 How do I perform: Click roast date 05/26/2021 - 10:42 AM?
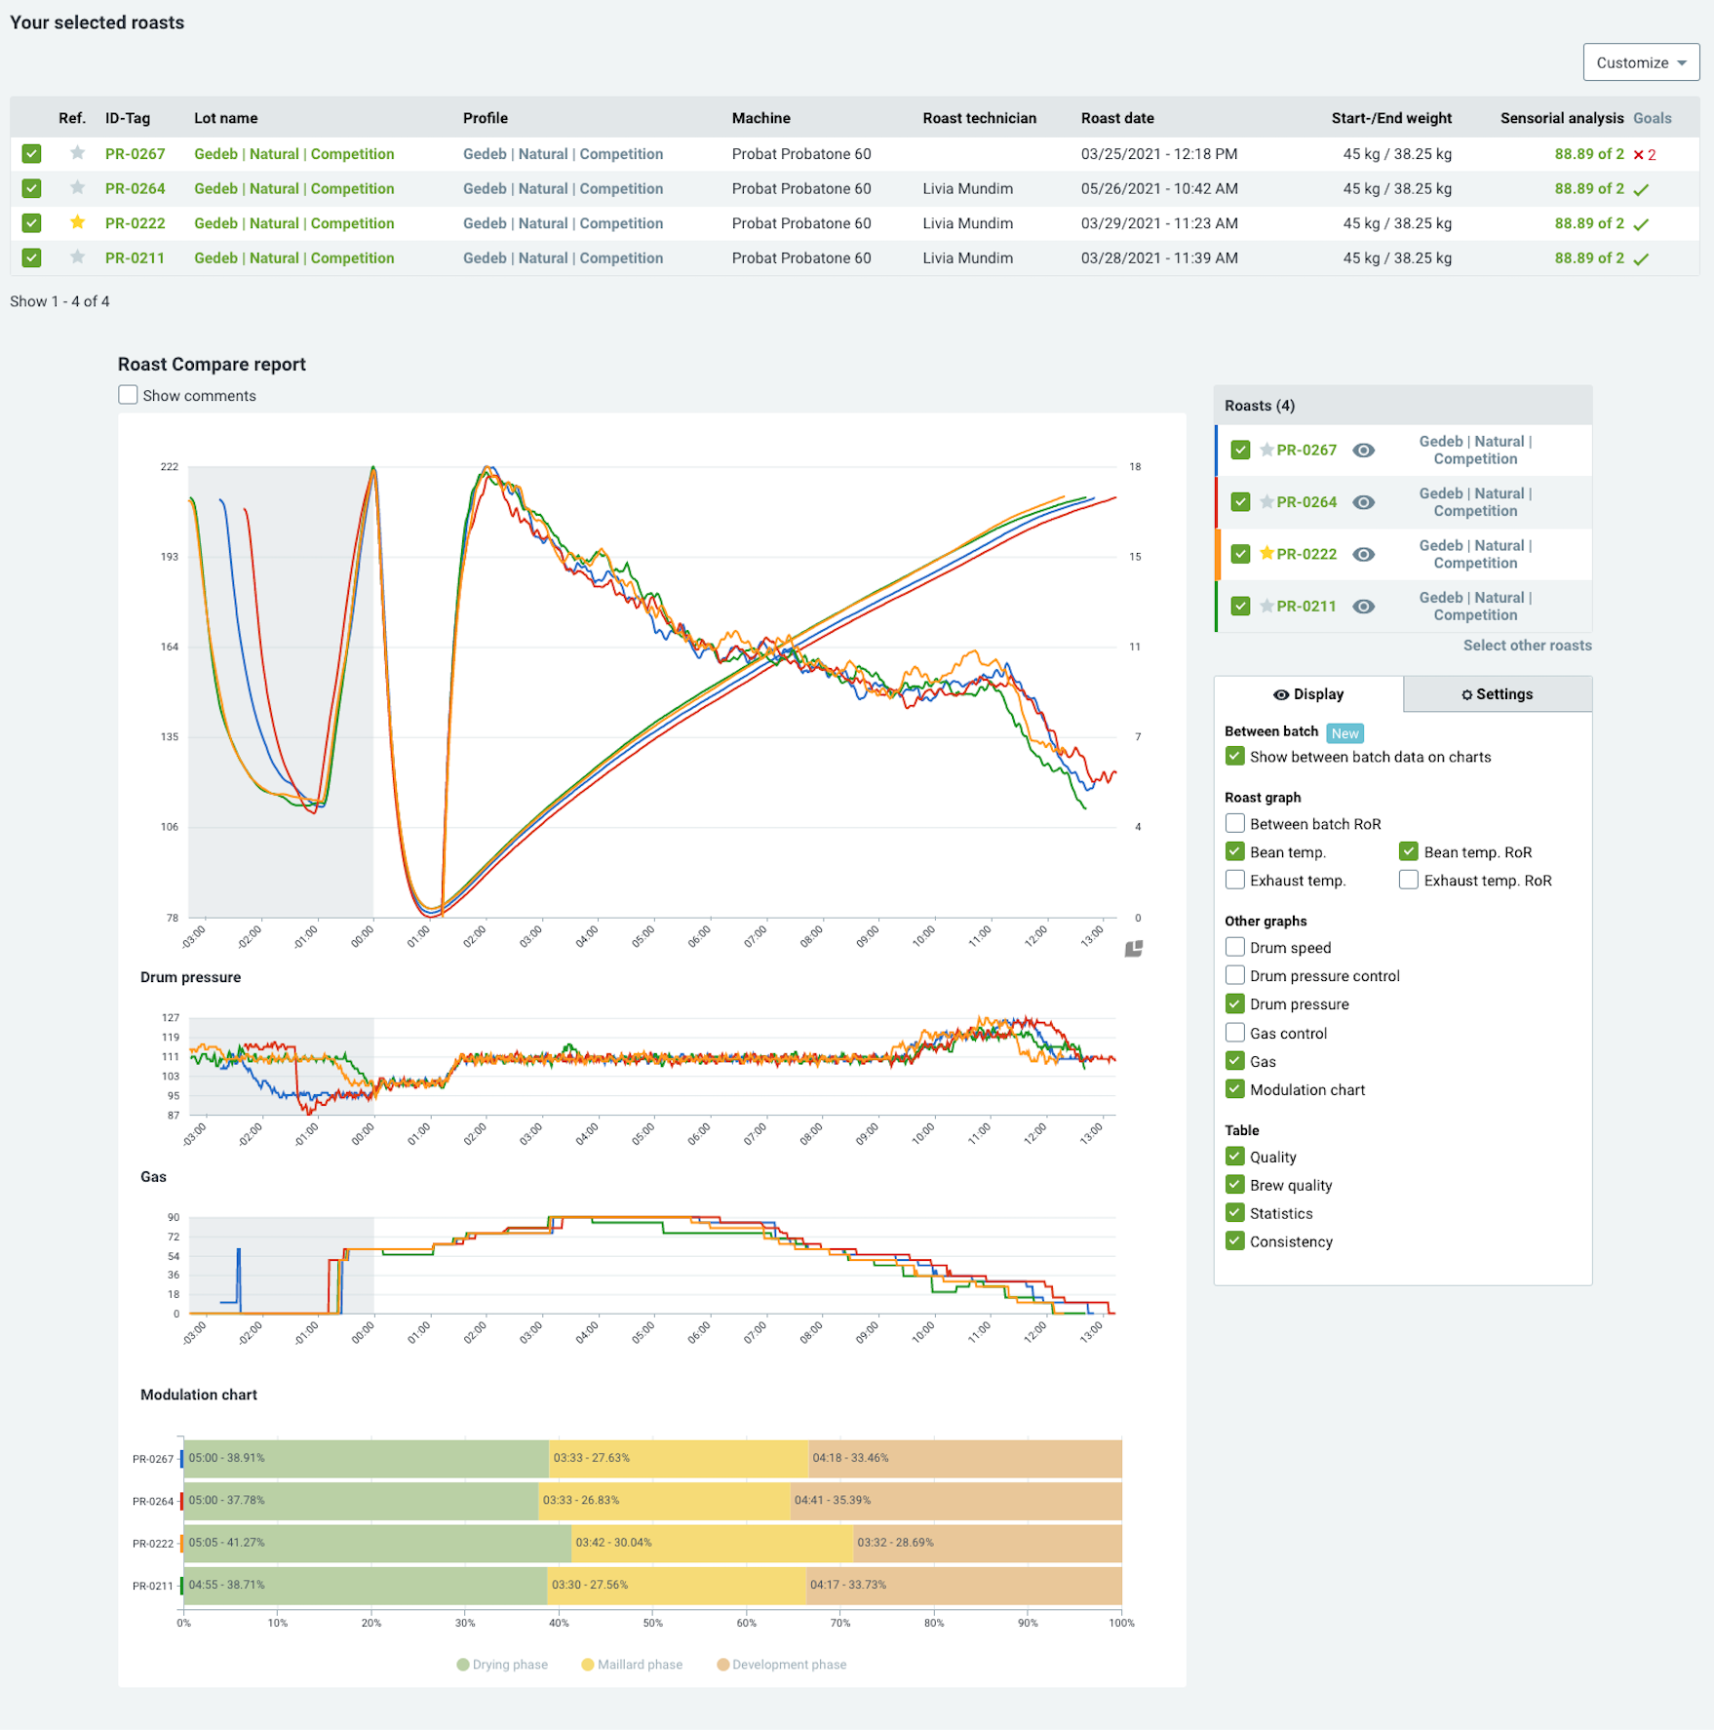point(1159,189)
